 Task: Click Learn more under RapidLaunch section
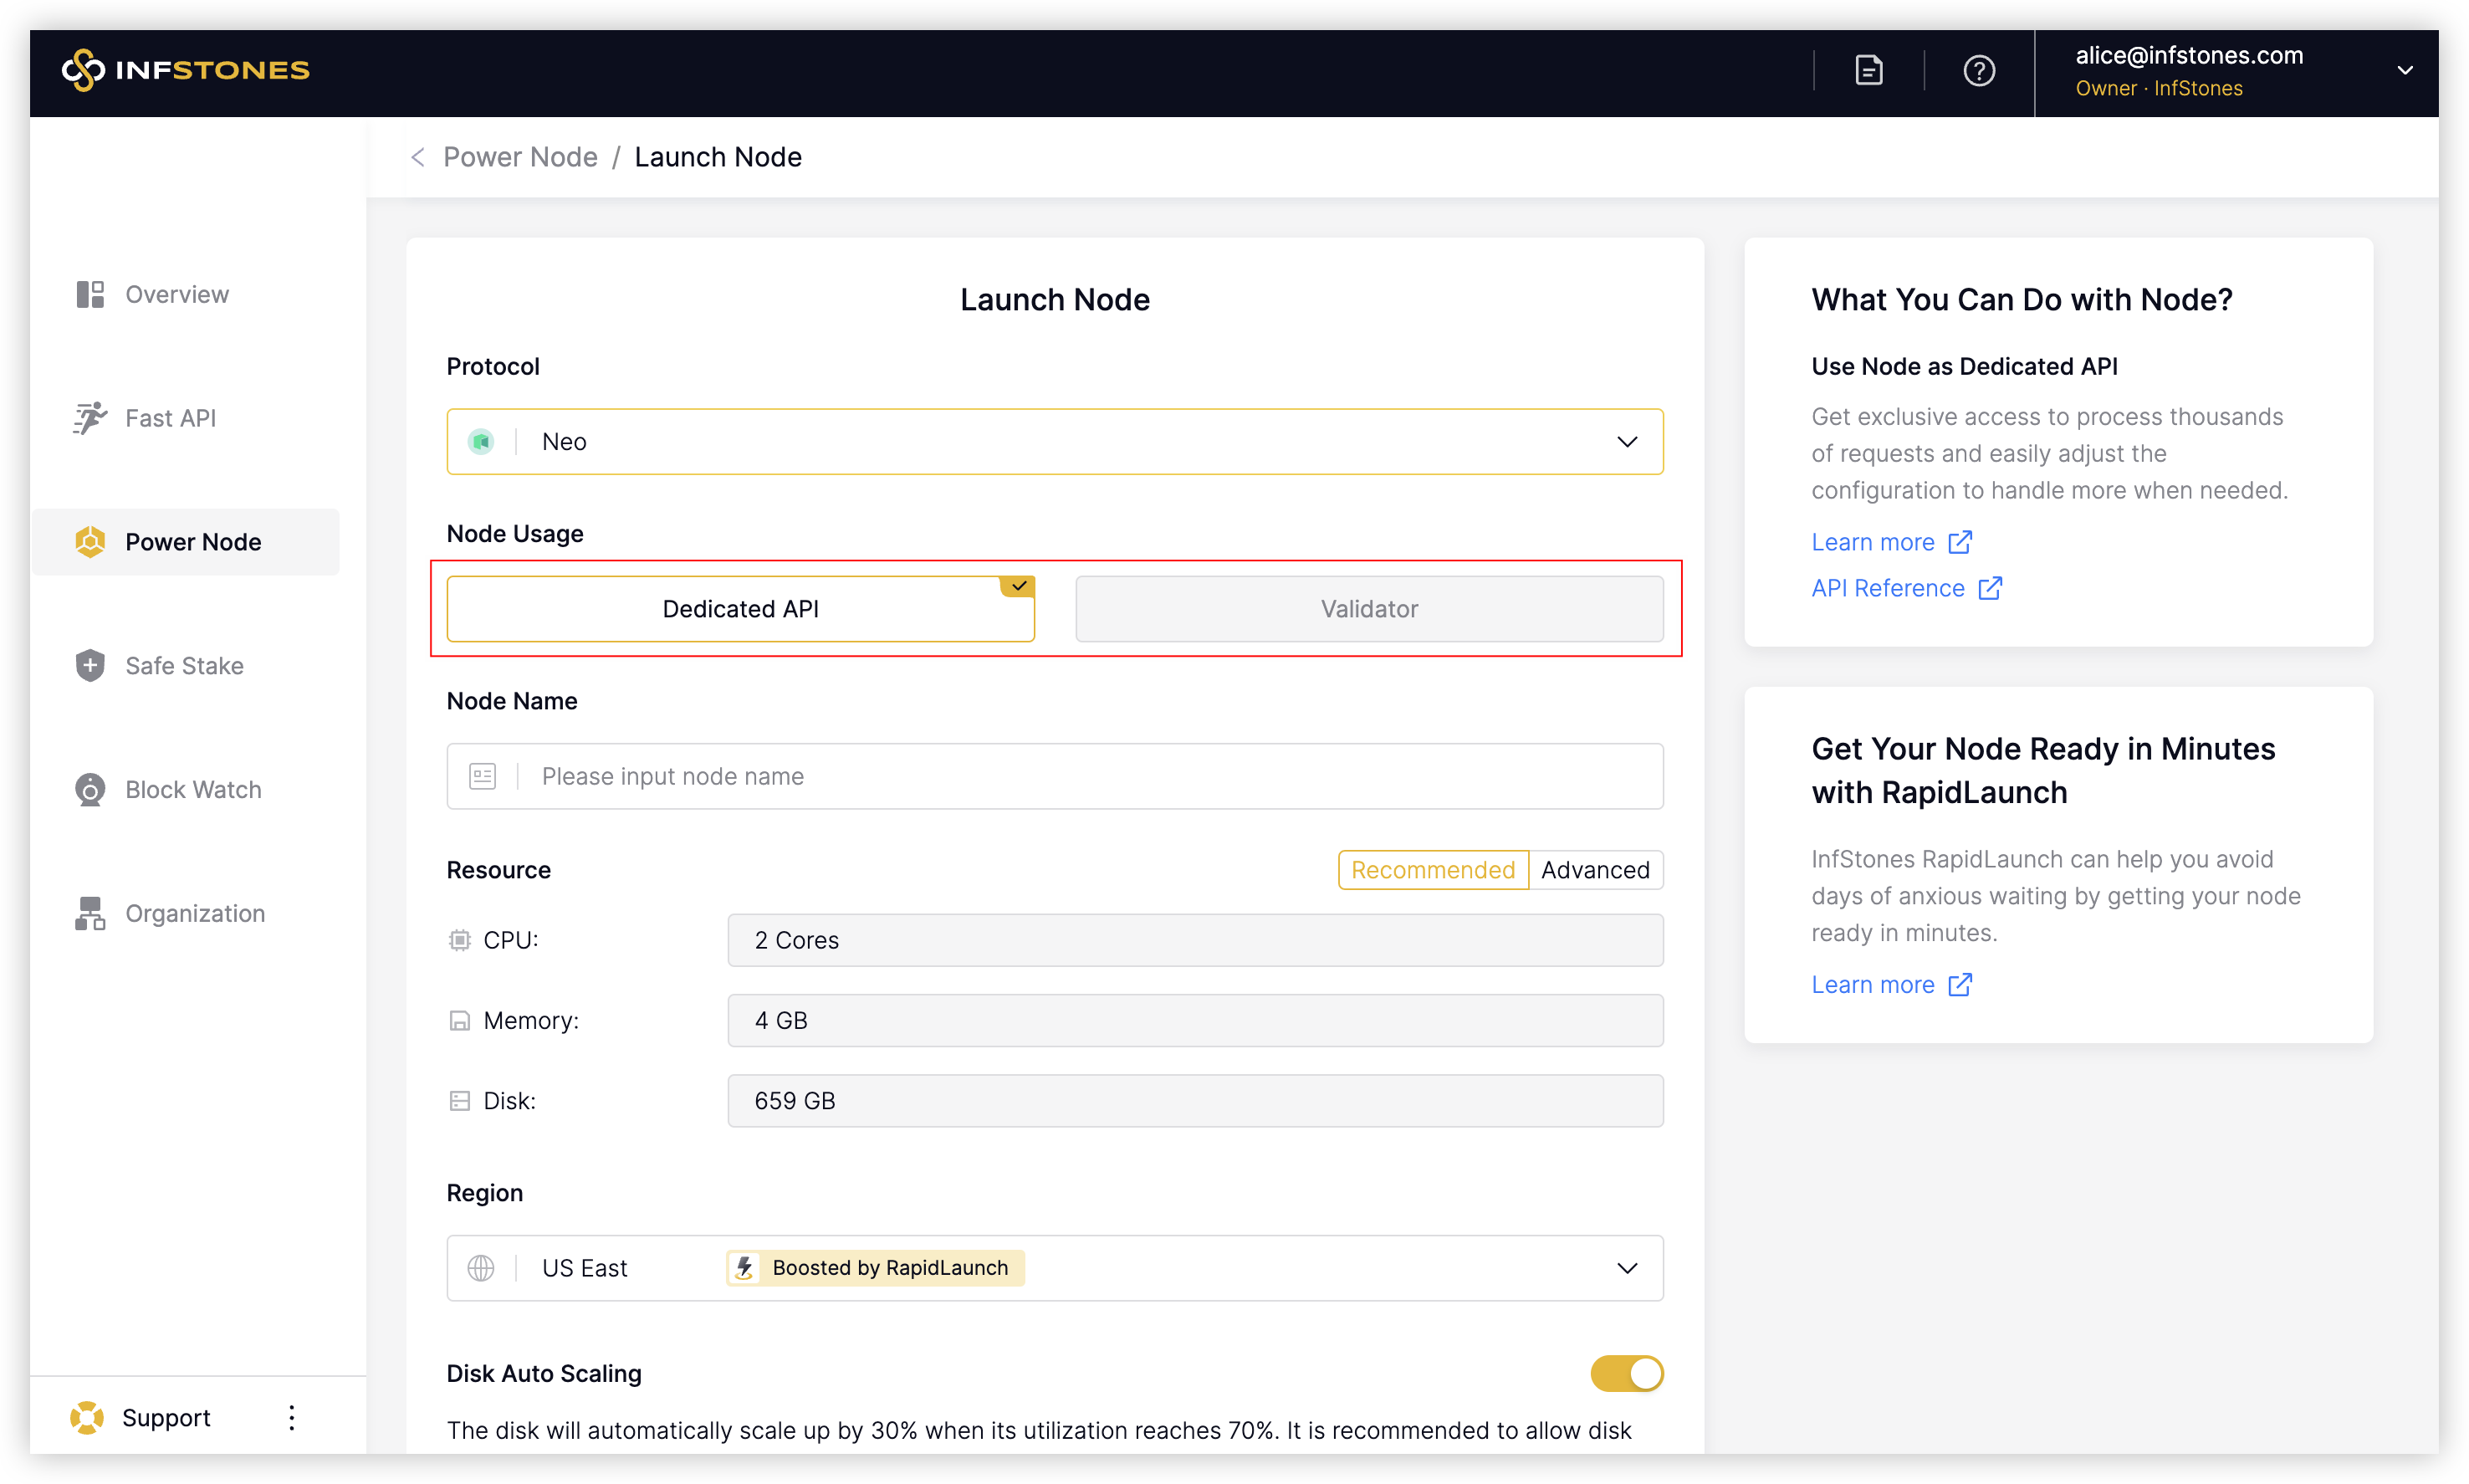pos(1873,985)
